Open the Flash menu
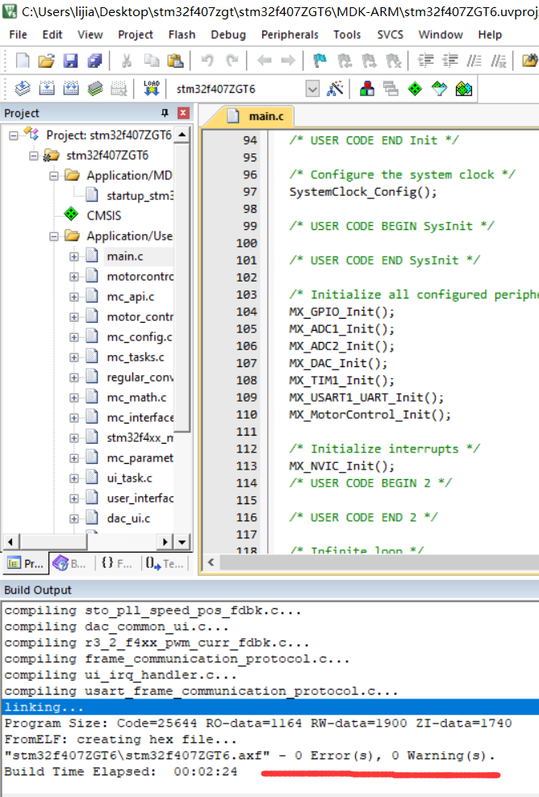Image resolution: width=539 pixels, height=797 pixels. (x=182, y=35)
